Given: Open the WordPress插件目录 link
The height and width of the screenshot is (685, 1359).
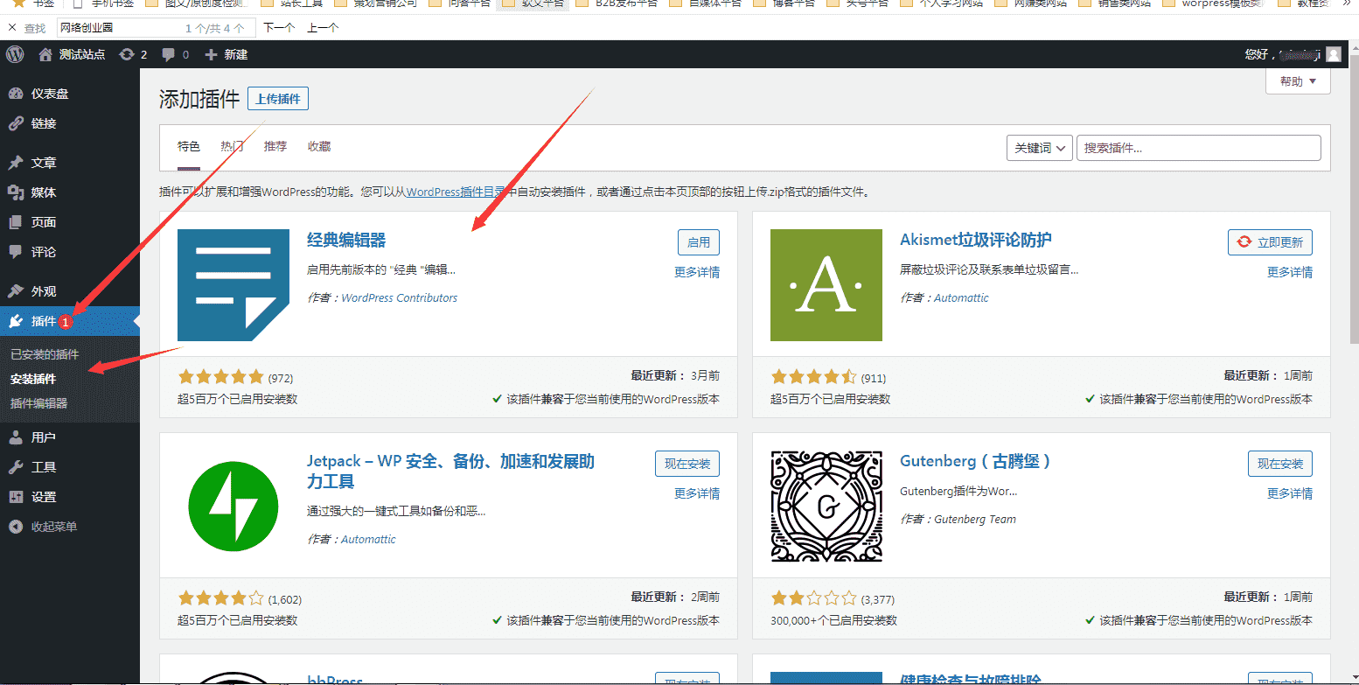Looking at the screenshot, I should 456,192.
